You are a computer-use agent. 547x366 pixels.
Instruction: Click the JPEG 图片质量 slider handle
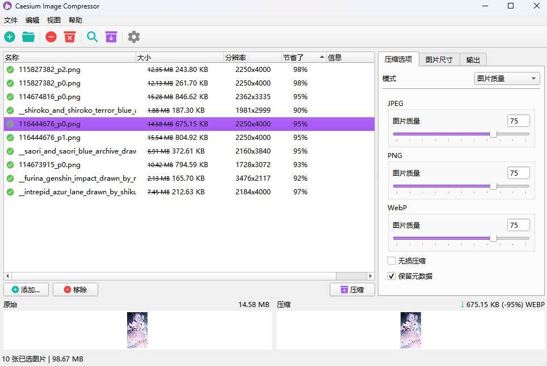tap(493, 134)
